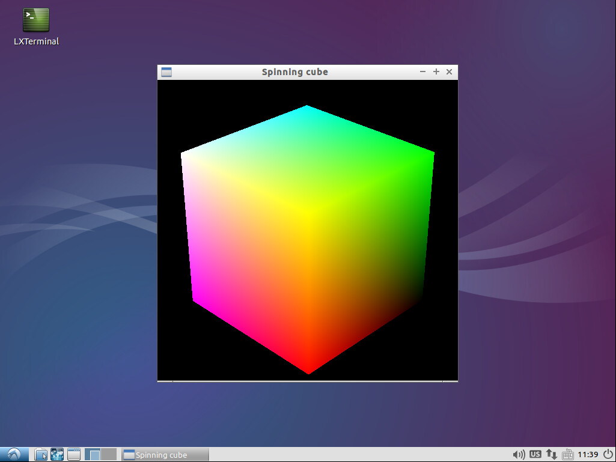
Task: Click the window-style launcher icon in taskbar
Action: click(73, 454)
